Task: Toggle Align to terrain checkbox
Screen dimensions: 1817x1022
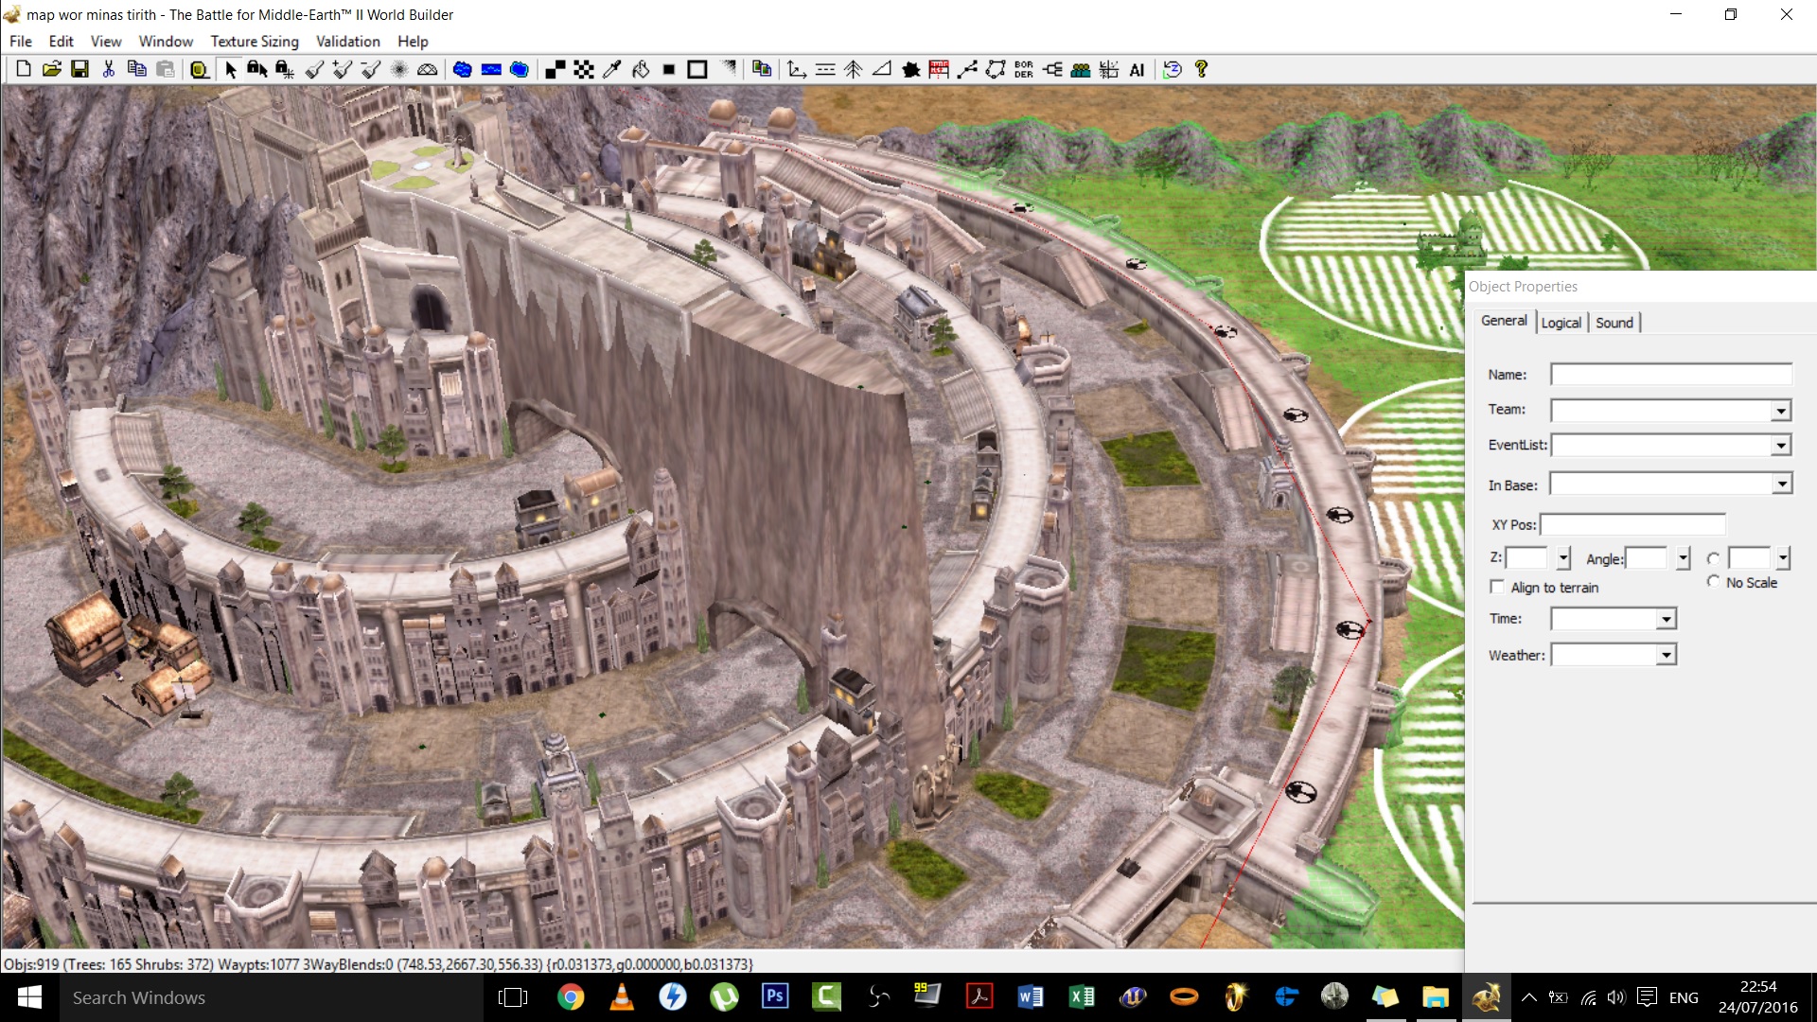Action: pyautogui.click(x=1497, y=587)
